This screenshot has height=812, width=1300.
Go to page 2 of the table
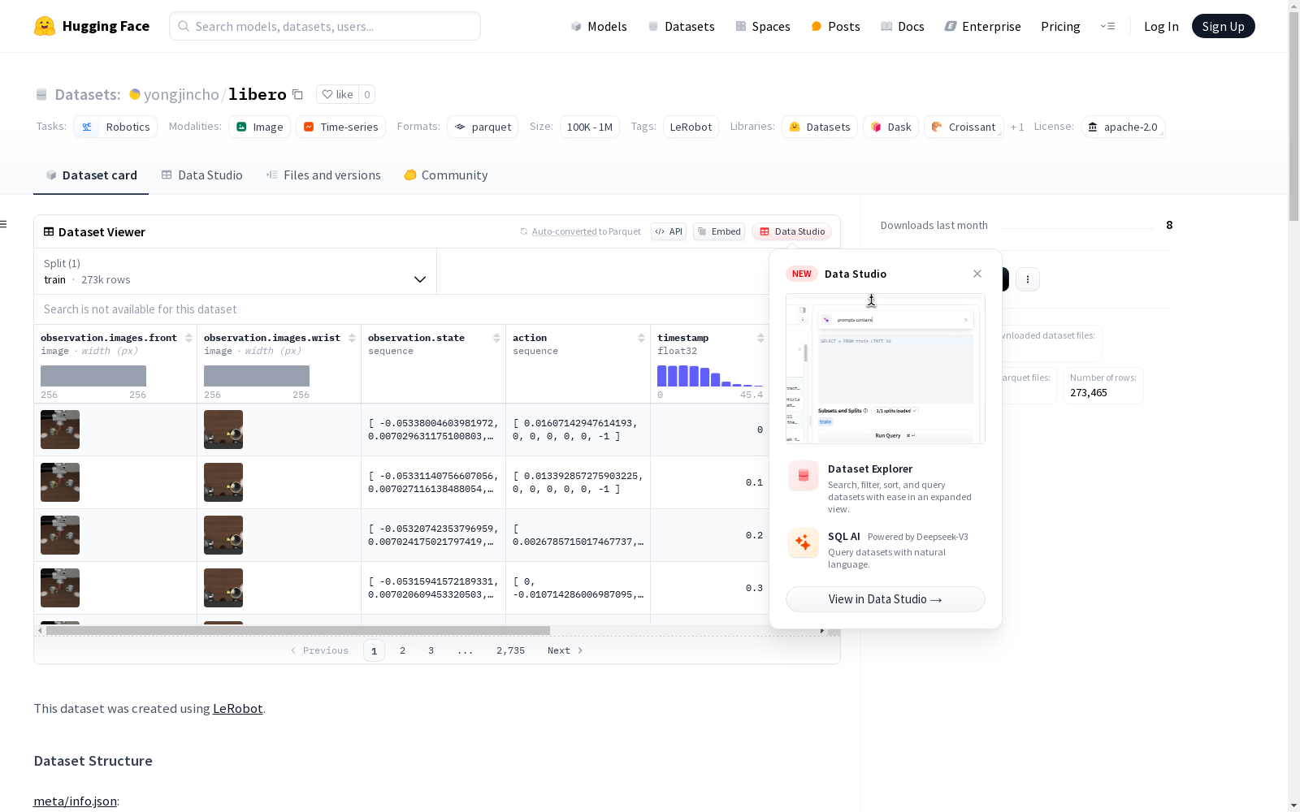point(402,650)
